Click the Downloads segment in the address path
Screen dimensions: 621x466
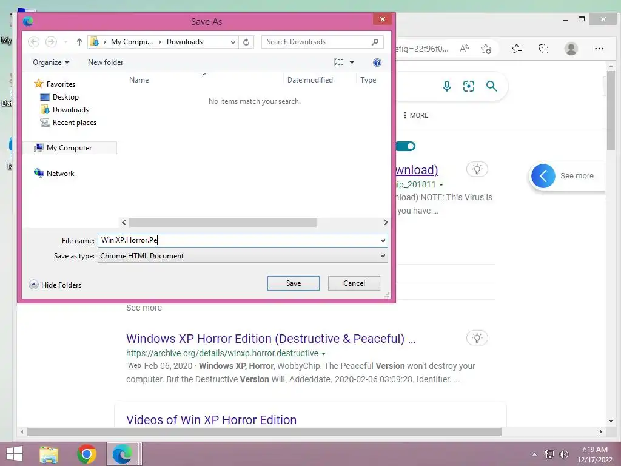pyautogui.click(x=184, y=42)
